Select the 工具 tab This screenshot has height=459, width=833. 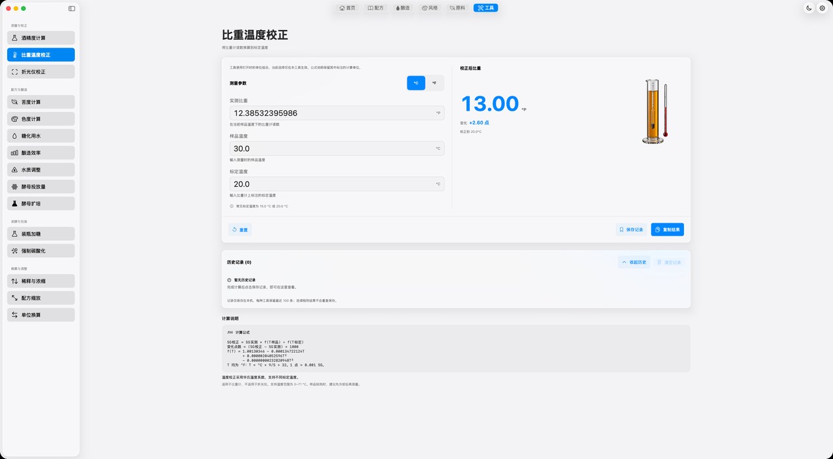pos(485,8)
